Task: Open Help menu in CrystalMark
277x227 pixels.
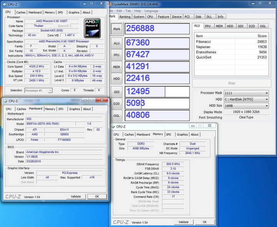Action: pyautogui.click(x=137, y=11)
